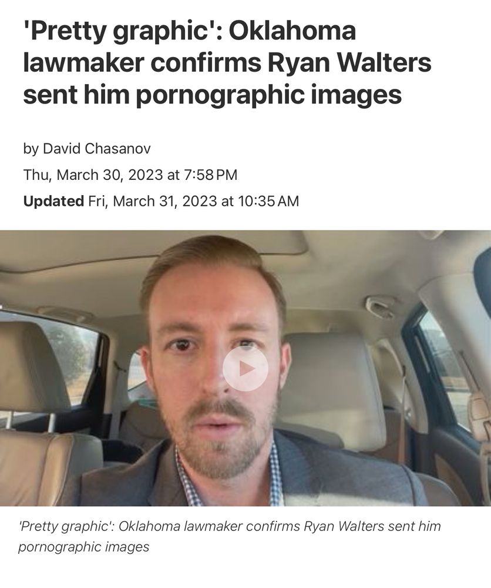Play the Ryan Walters video
The width and height of the screenshot is (491, 588).
click(246, 369)
